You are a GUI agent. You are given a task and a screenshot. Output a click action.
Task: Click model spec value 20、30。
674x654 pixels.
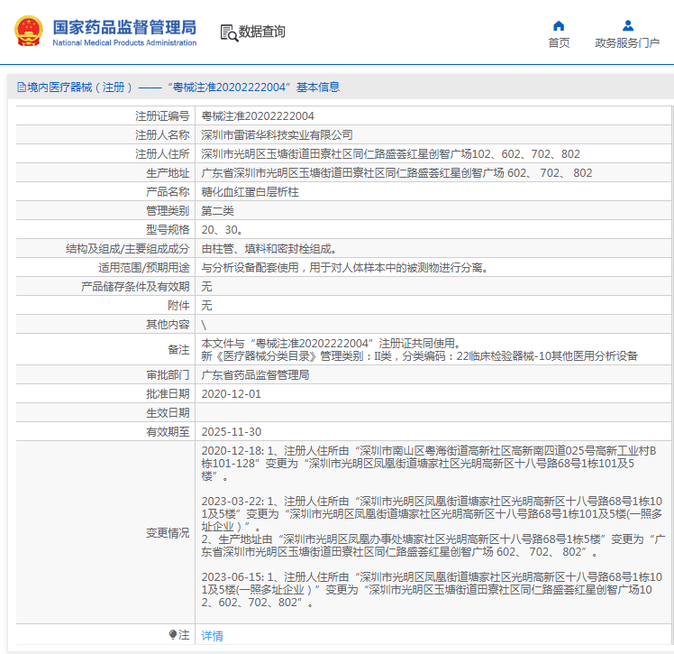click(x=223, y=230)
